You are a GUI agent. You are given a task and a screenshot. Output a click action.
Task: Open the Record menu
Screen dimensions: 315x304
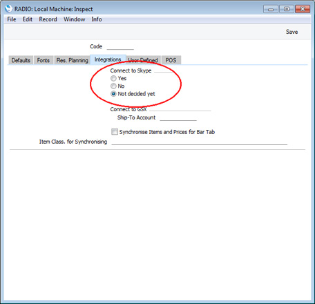(x=48, y=19)
